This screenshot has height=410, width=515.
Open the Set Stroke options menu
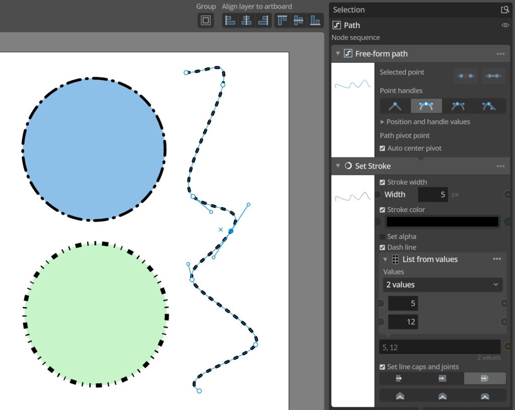pos(500,166)
